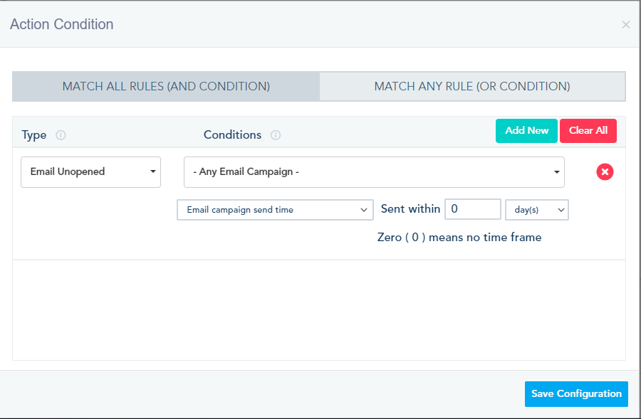Click the Action Condition dialog title
Image resolution: width=641 pixels, height=419 pixels.
(61, 24)
